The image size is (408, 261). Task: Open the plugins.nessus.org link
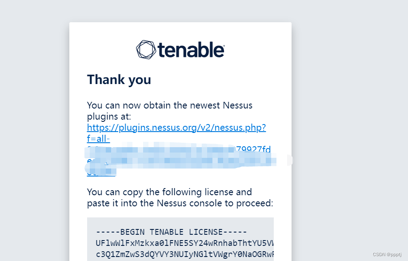tap(176, 128)
